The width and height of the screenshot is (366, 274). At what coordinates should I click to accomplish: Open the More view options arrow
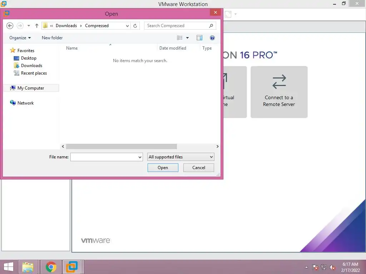[187, 38]
